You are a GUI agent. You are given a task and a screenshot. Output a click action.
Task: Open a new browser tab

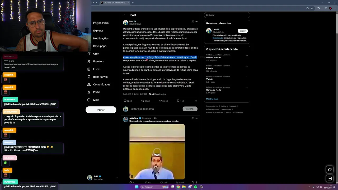coord(133,3)
